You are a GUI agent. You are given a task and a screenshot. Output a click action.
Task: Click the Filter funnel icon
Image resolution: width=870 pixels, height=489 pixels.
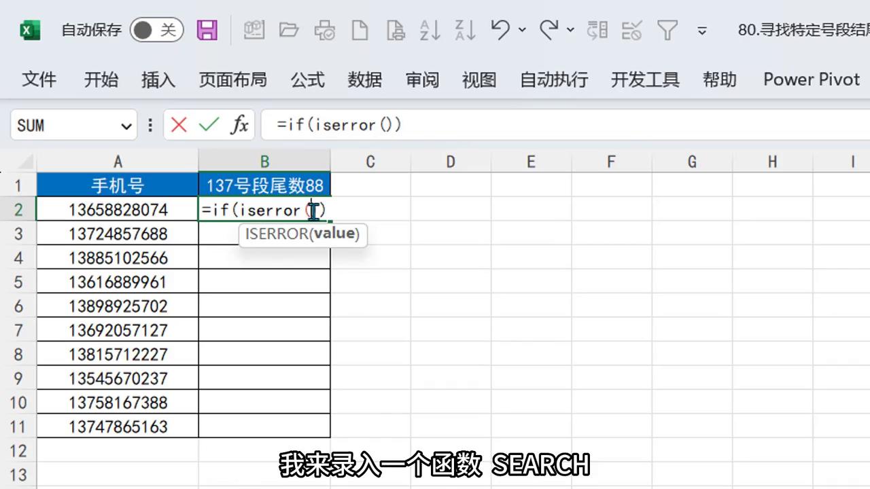click(667, 30)
